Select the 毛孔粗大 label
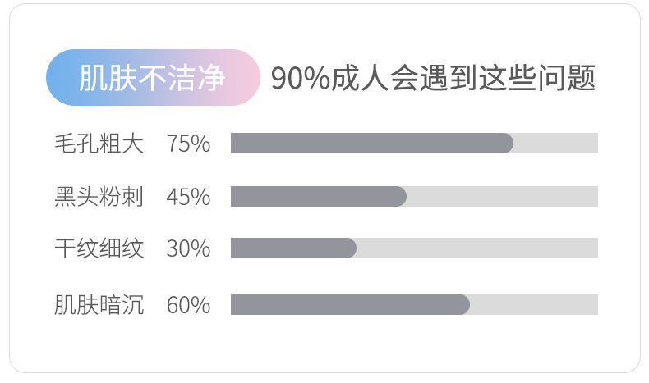Viewport: 649px width, 383px height. (99, 144)
